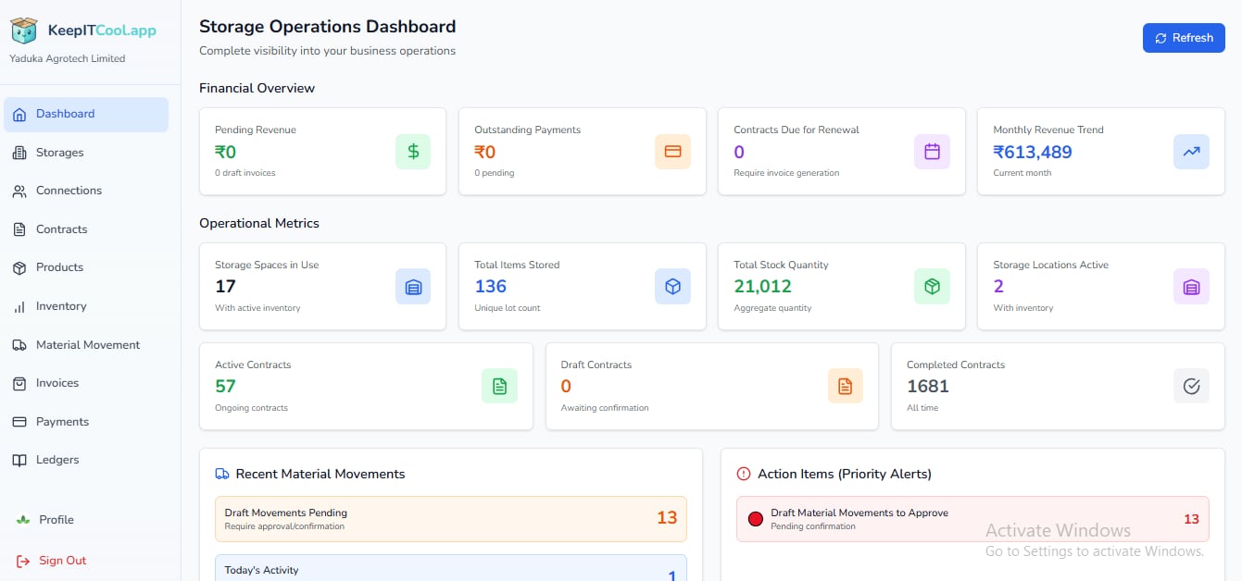Click the exit arrow icon beside Sign Out
Image resolution: width=1242 pixels, height=581 pixels.
tap(23, 561)
